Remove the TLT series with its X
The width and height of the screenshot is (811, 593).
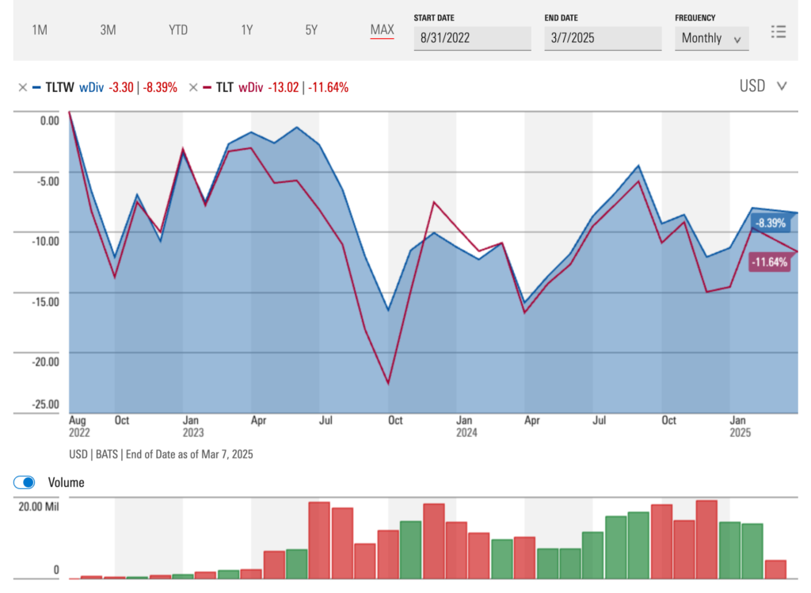(x=193, y=87)
